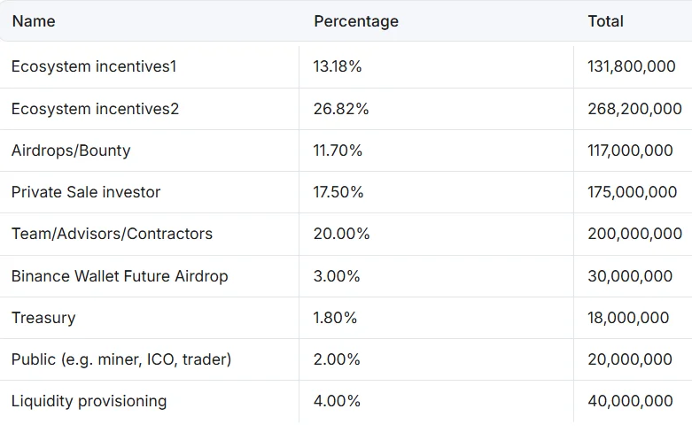692x432 pixels.
Task: Click the 40,000,000 total value
Action: point(630,401)
